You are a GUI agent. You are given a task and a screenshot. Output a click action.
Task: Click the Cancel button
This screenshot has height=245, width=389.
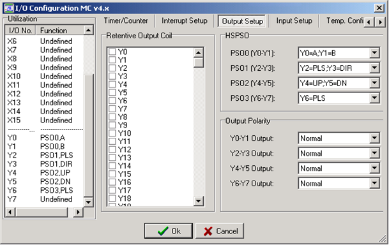tap(220, 231)
